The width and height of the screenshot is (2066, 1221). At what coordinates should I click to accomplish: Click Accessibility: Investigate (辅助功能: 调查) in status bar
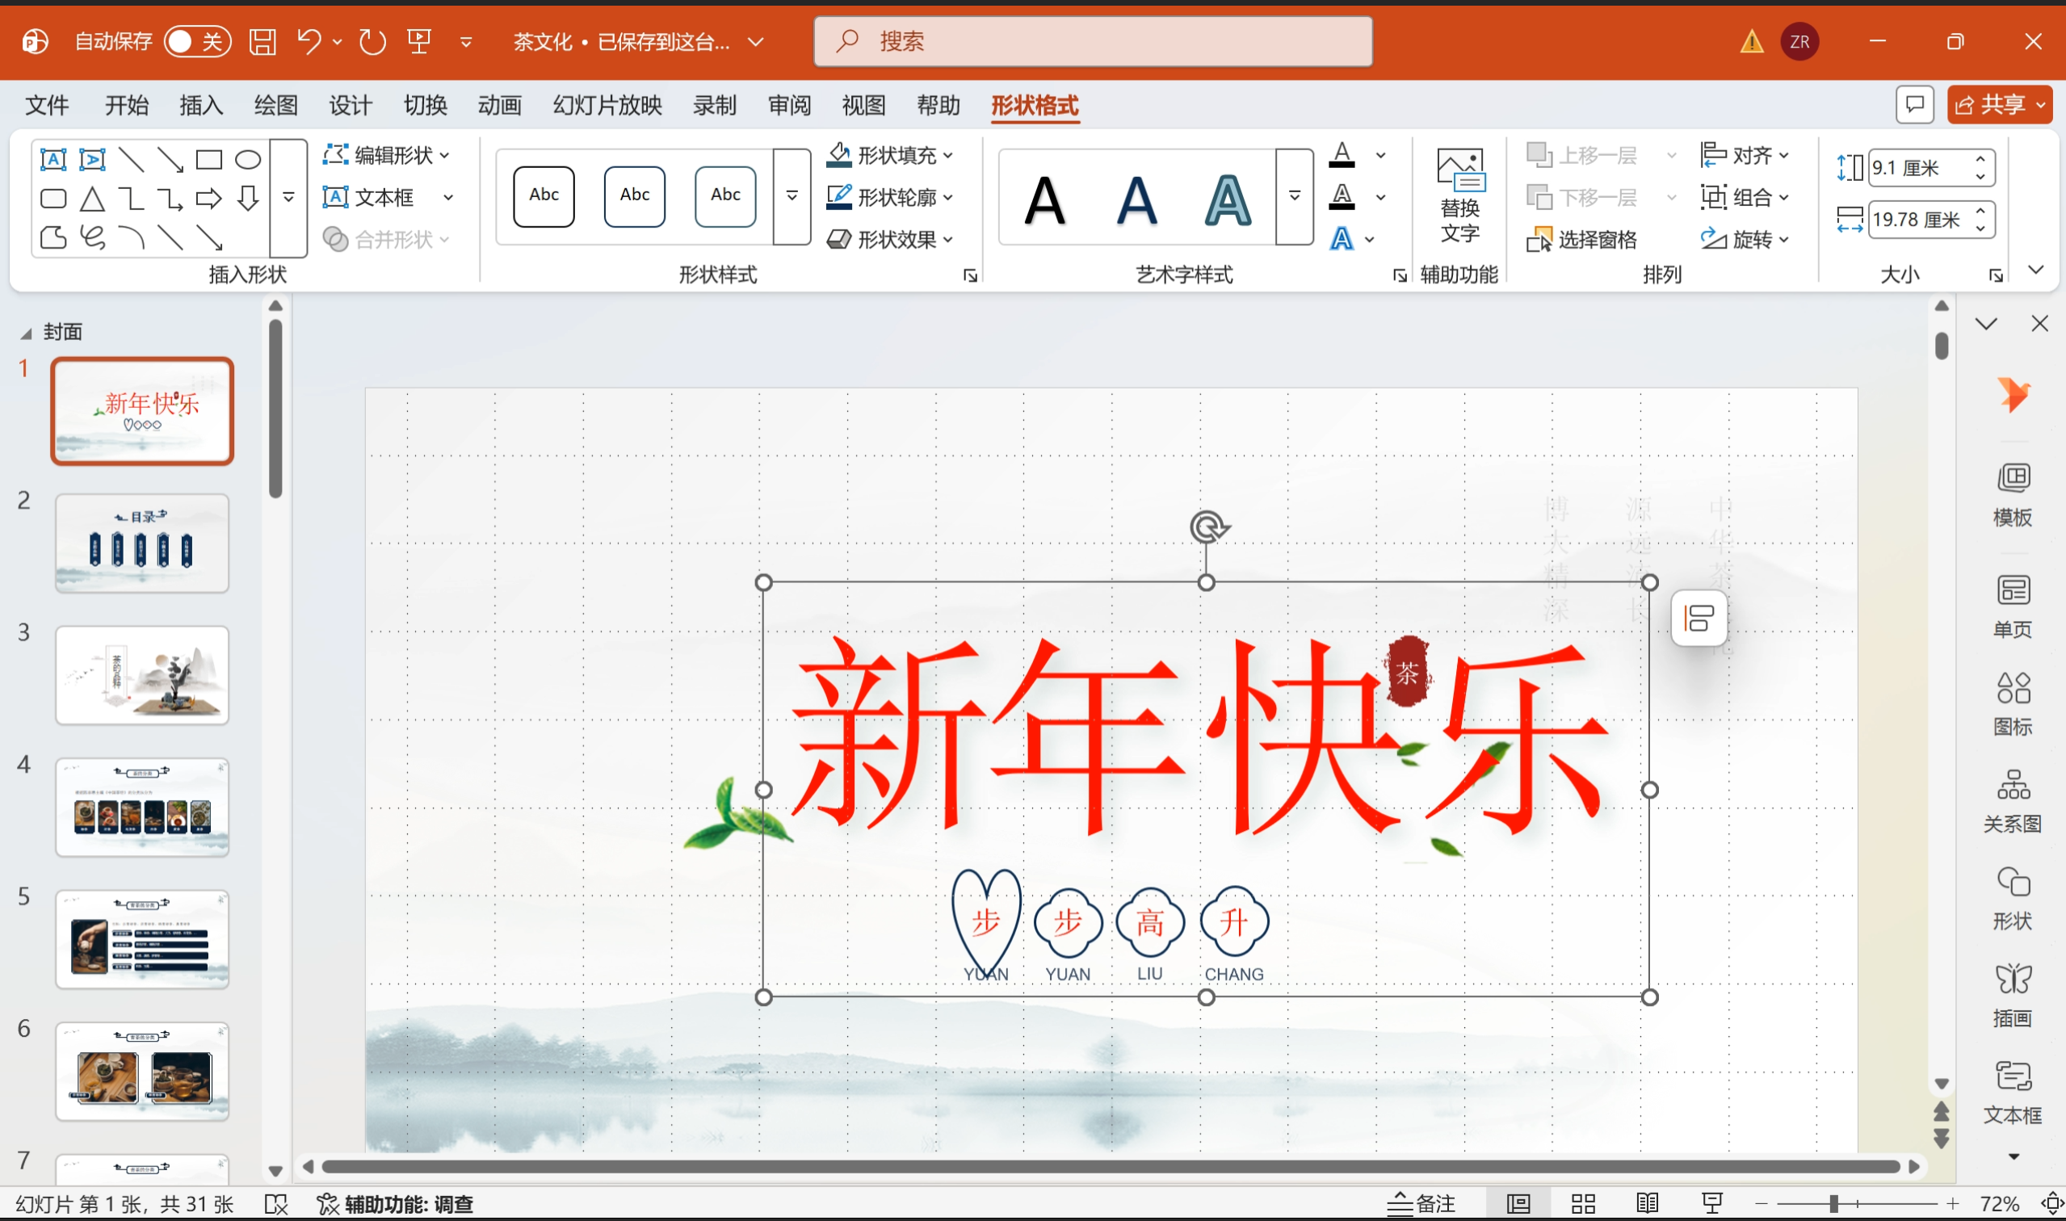pyautogui.click(x=395, y=1204)
